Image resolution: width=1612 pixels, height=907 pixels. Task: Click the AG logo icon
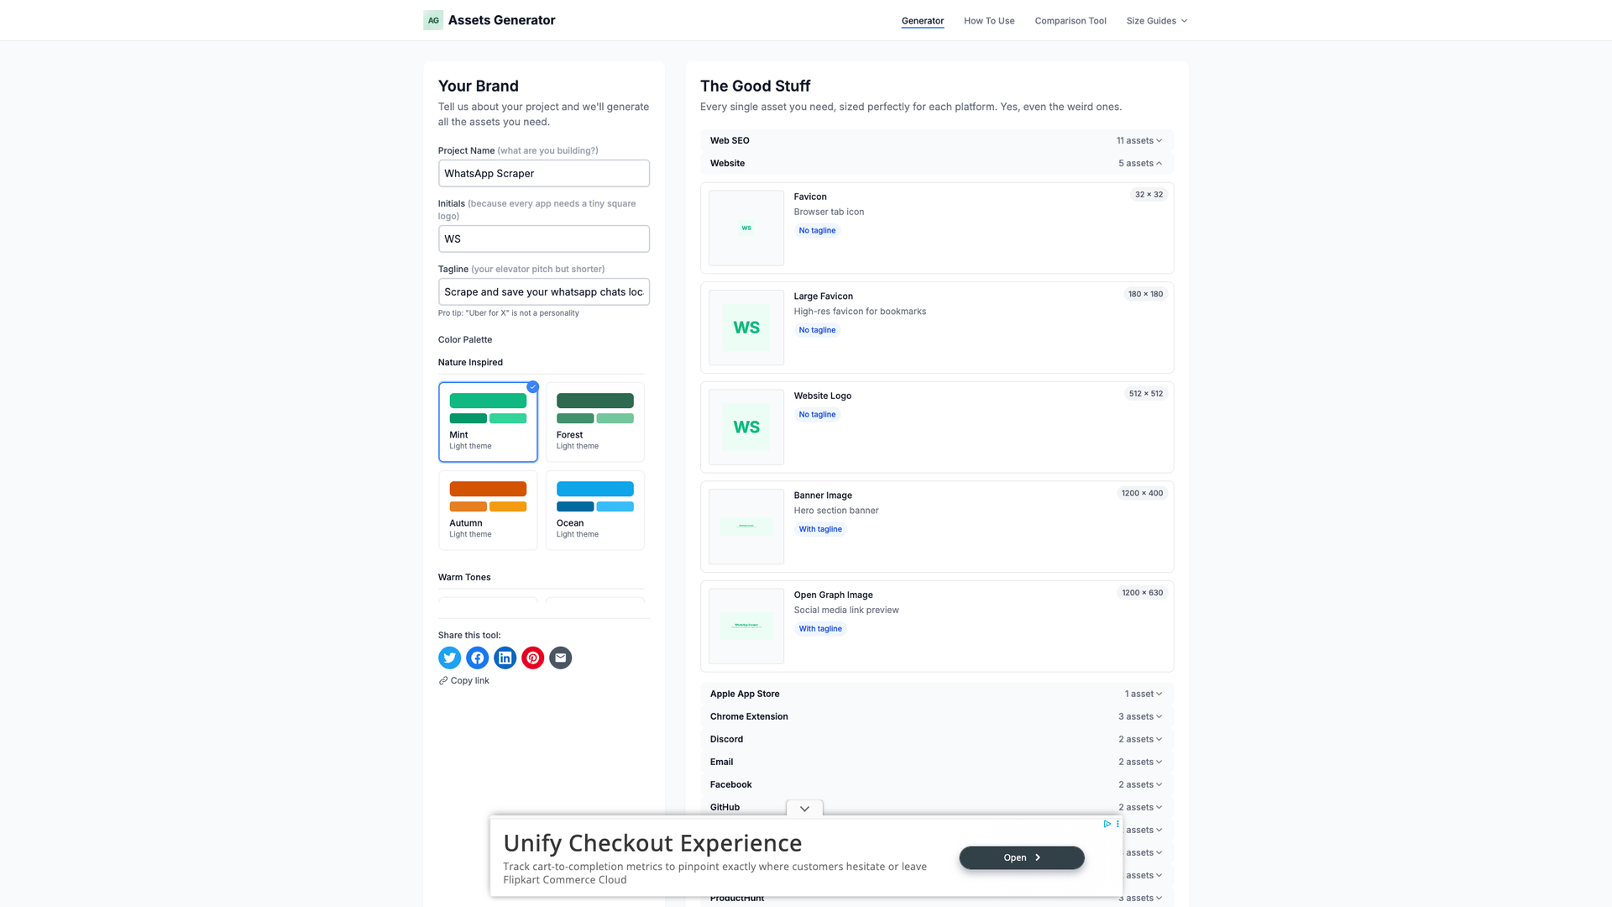[433, 20]
